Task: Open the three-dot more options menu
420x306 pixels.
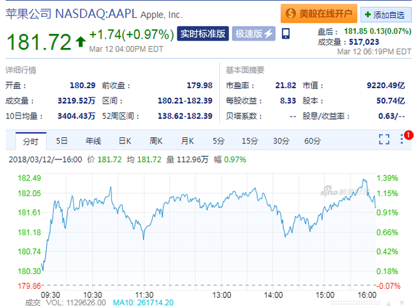Action: coord(401,139)
